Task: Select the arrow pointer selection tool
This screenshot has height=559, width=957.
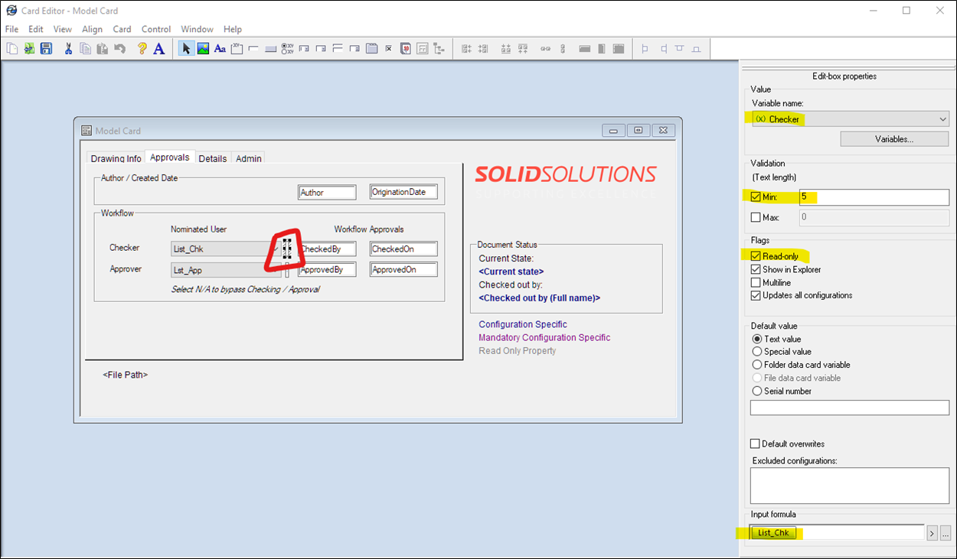Action: [185, 48]
